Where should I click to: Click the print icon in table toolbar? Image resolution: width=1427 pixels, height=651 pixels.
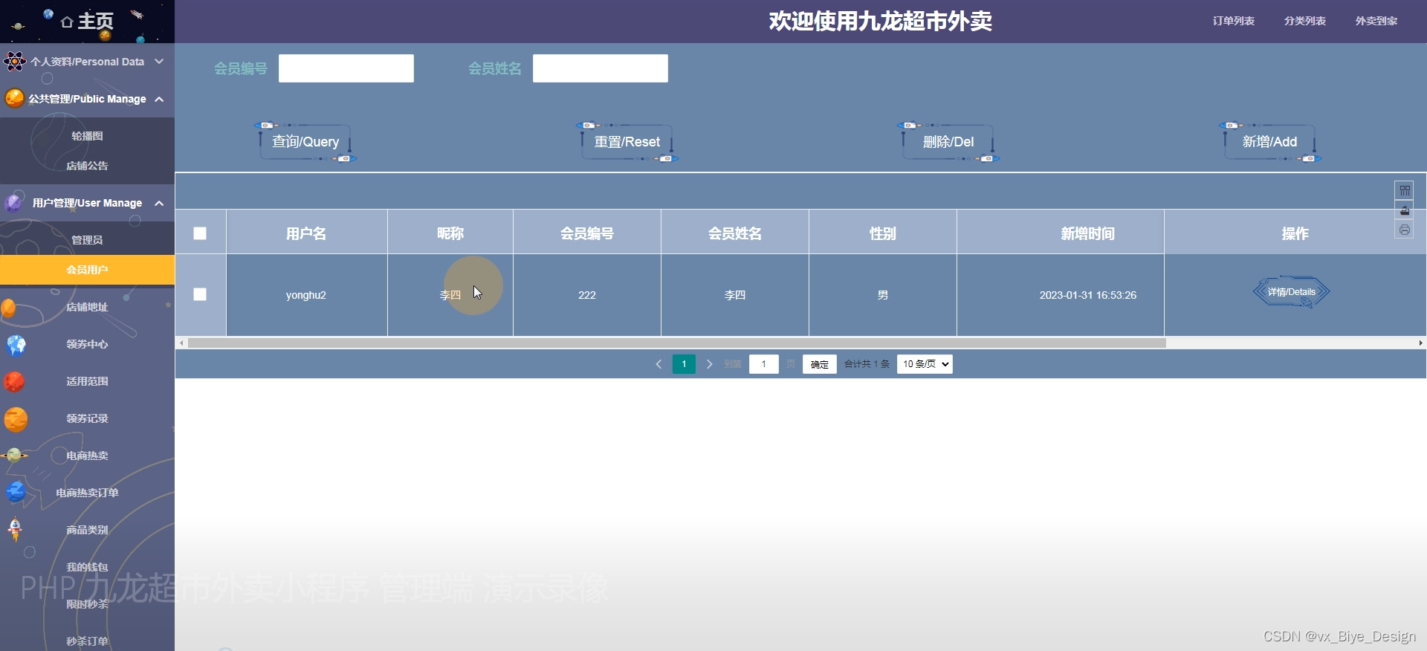coord(1405,230)
